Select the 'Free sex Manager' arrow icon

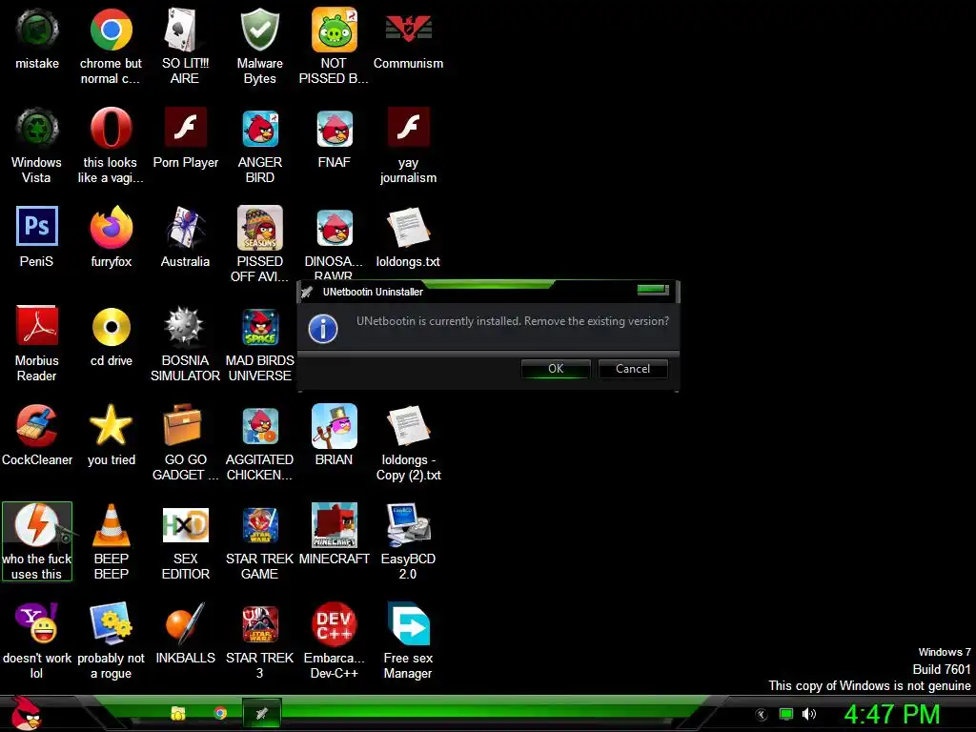click(x=408, y=623)
